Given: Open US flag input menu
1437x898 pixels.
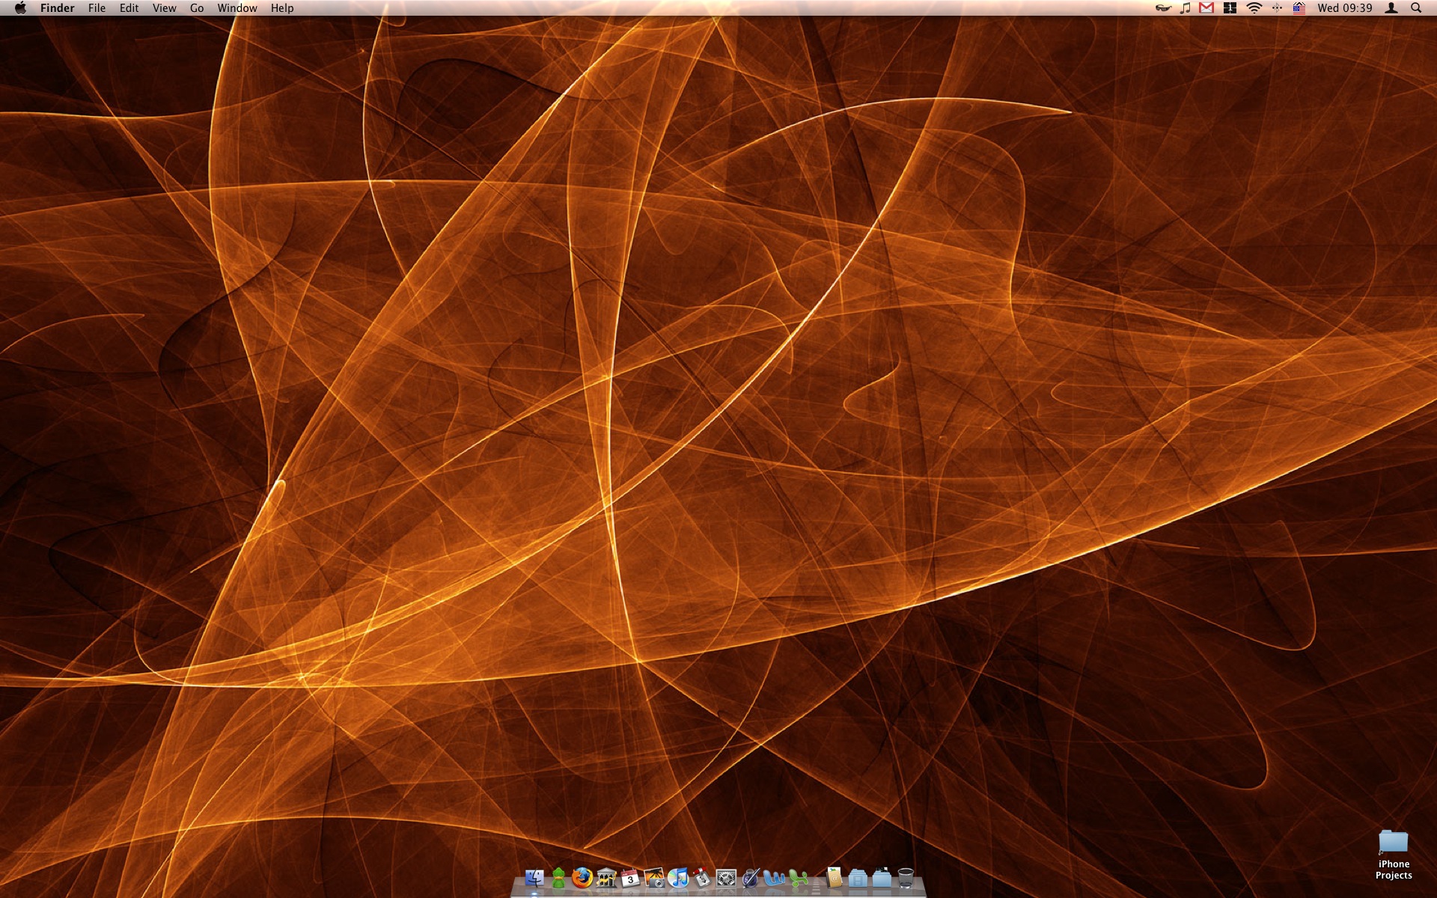Looking at the screenshot, I should 1299,8.
